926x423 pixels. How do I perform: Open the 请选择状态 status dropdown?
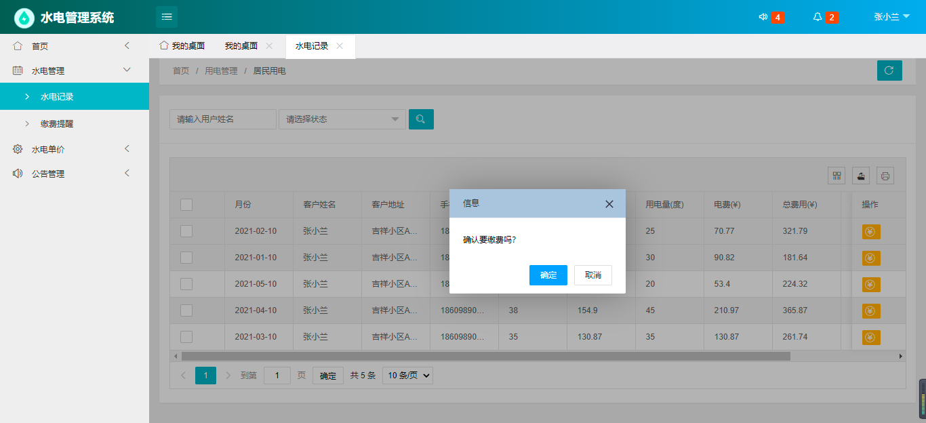pos(342,119)
